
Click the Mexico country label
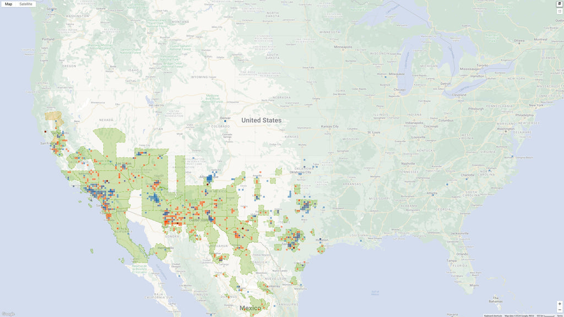(x=250, y=308)
